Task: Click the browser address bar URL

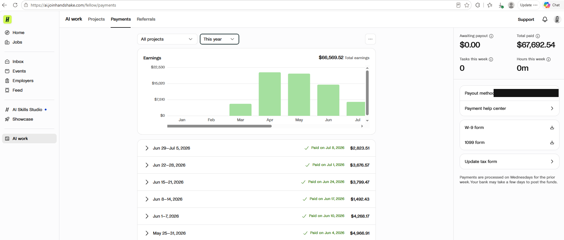Action: coord(73,5)
